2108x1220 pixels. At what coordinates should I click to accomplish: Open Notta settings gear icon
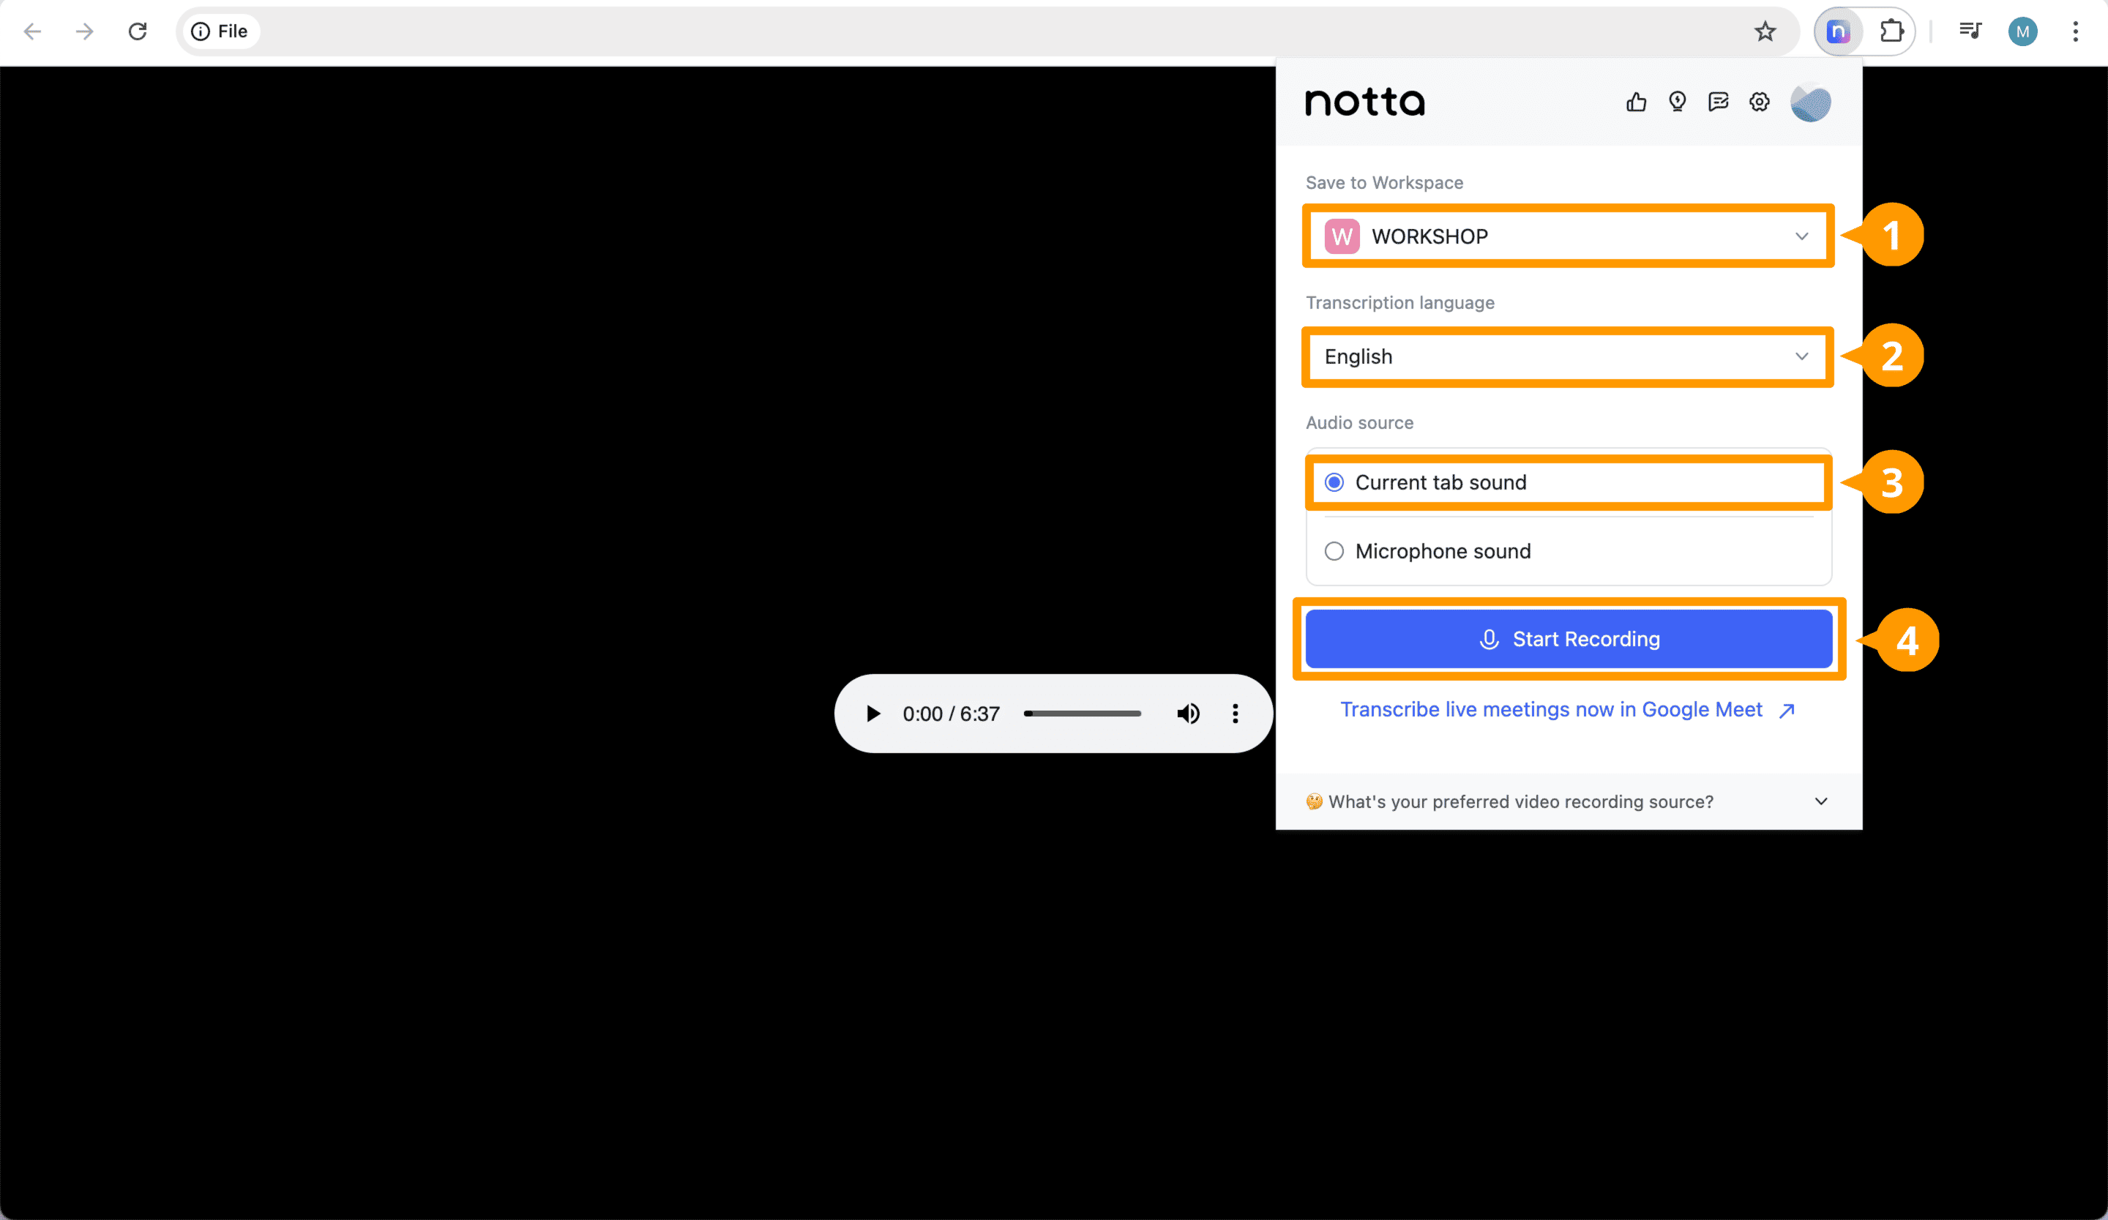(x=1759, y=102)
